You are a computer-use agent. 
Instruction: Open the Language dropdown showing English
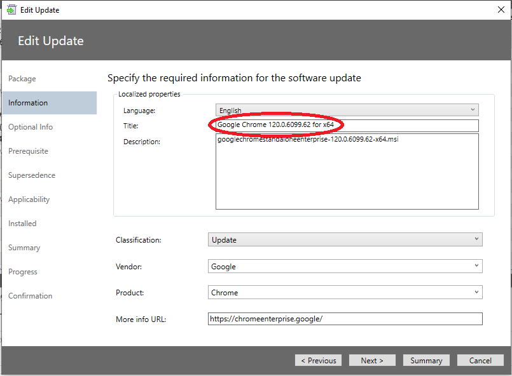tap(347, 110)
